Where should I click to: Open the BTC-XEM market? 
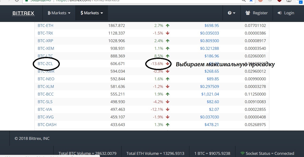[46, 49]
